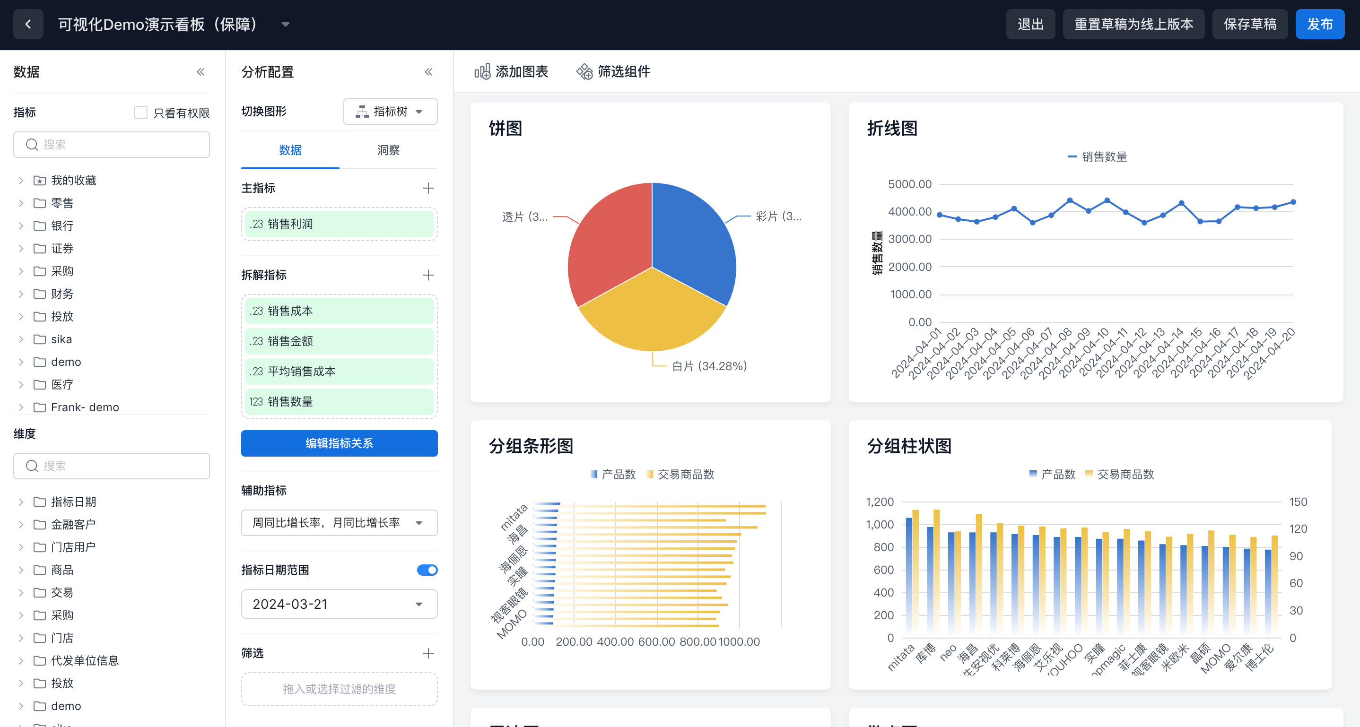
Task: Click the 添加图表 toolbar label
Action: click(522, 71)
